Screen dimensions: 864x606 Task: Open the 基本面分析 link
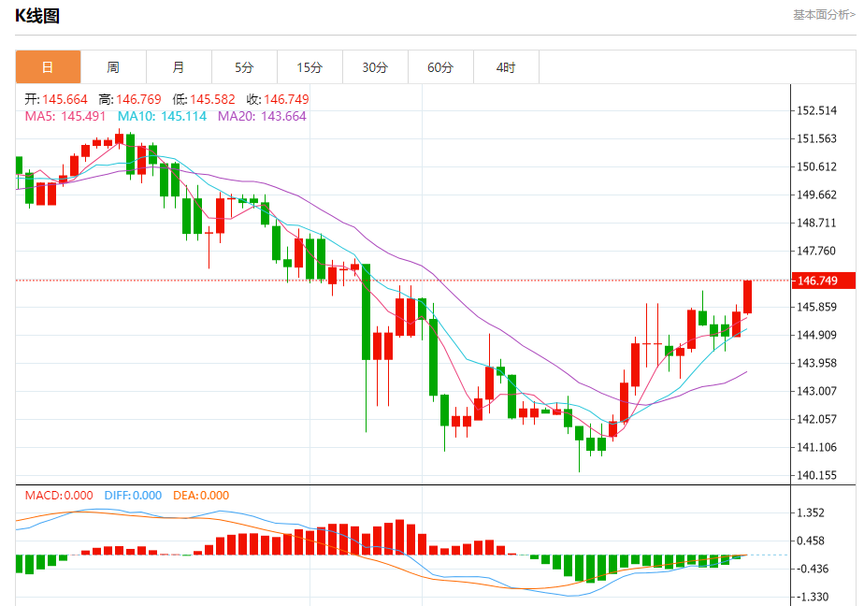[824, 15]
